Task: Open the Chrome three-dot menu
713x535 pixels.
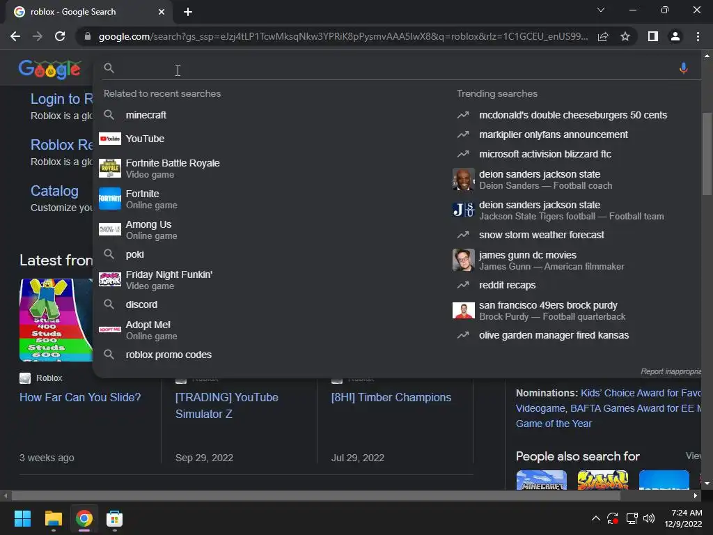Action: (698, 36)
